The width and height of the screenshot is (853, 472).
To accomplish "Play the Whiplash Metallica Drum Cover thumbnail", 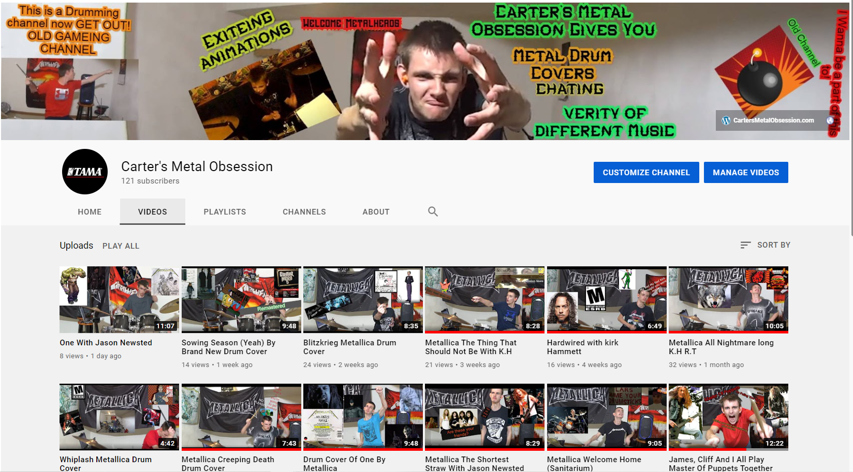I will coord(119,417).
